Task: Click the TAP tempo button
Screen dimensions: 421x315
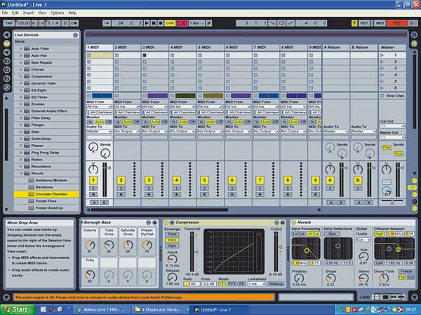Action: pyautogui.click(x=9, y=23)
